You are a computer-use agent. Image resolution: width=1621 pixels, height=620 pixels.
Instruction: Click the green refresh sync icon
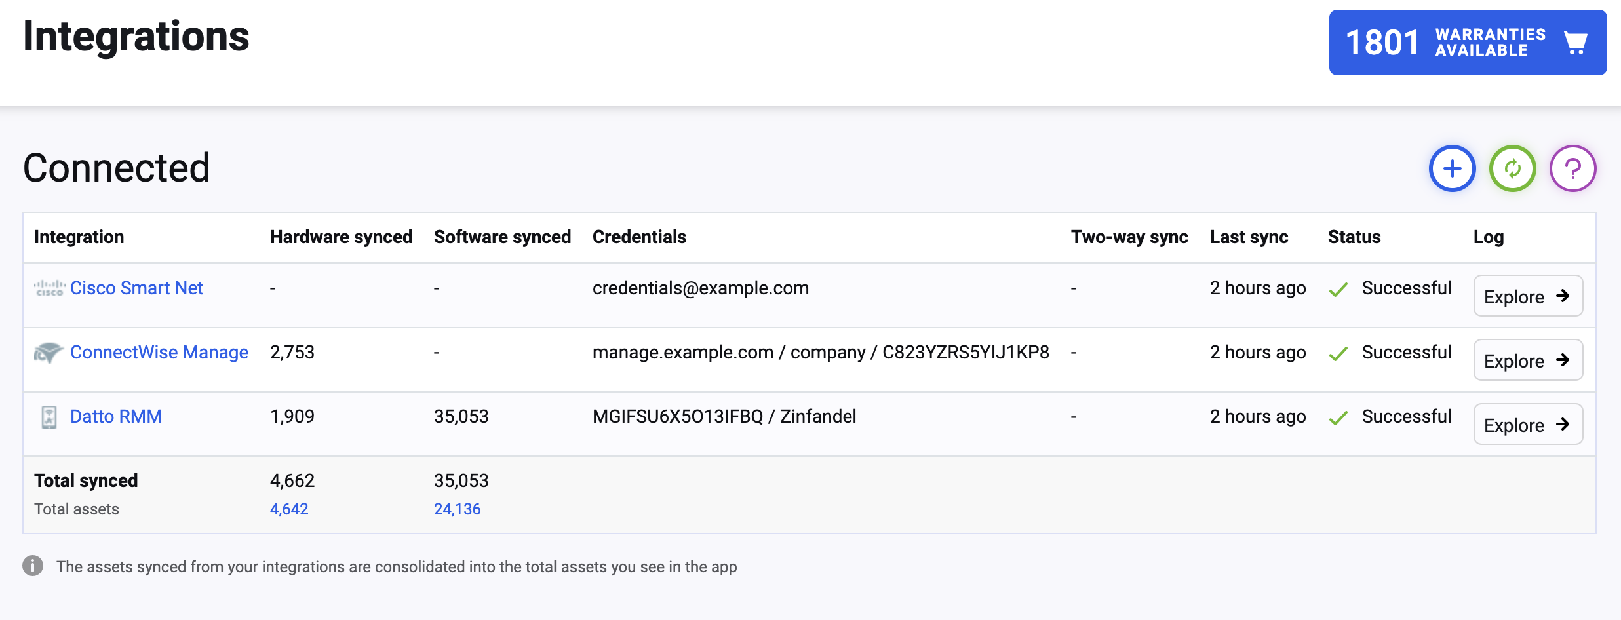1512,168
